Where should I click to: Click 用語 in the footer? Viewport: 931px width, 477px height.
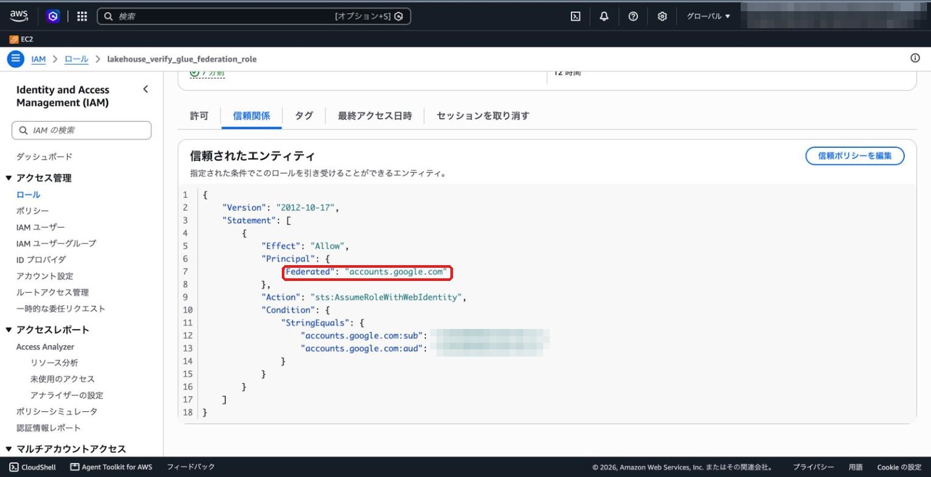click(855, 467)
